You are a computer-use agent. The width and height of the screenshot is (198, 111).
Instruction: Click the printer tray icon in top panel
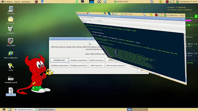152,2
